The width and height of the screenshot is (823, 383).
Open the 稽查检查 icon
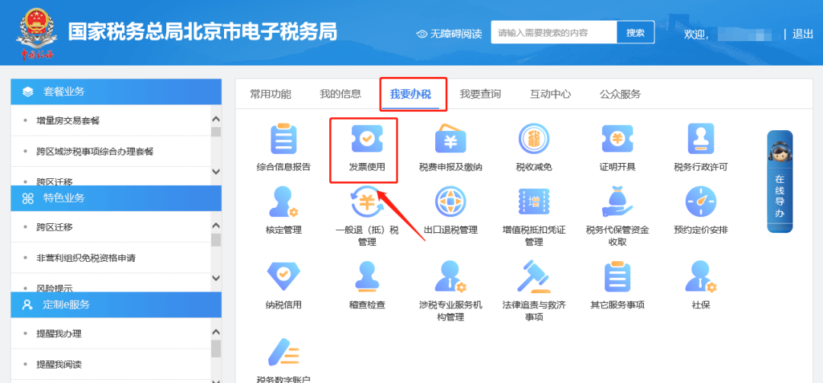coord(367,276)
